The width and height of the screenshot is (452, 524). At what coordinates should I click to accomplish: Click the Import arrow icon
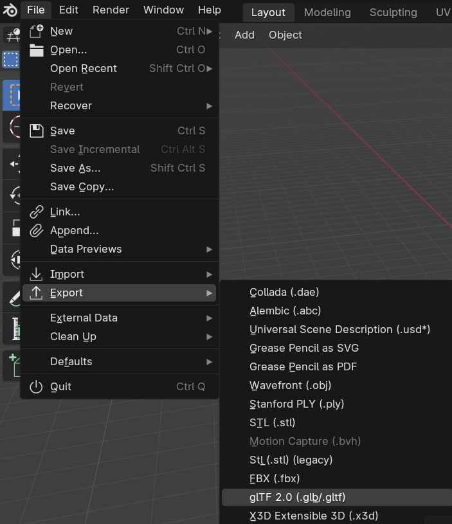point(36,275)
